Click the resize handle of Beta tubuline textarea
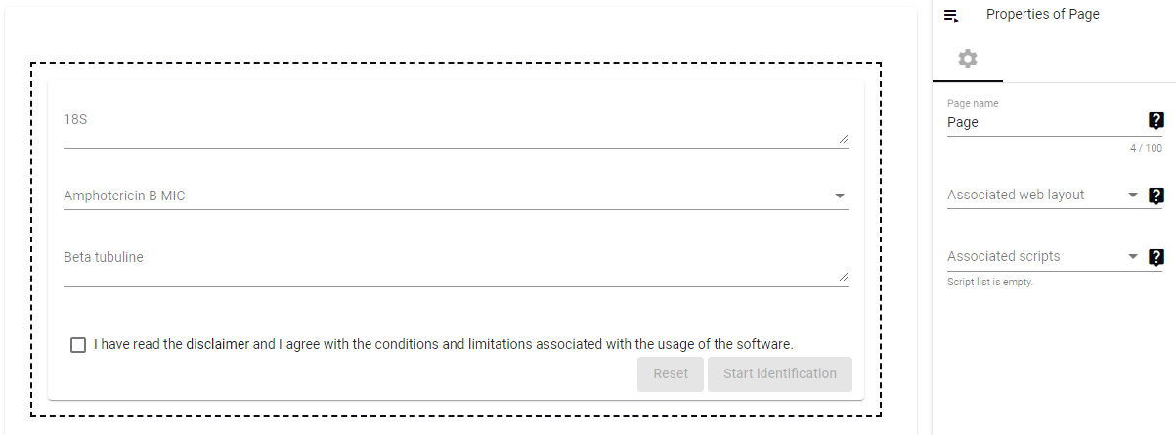Viewport: 1176px width, 435px height. tap(843, 278)
